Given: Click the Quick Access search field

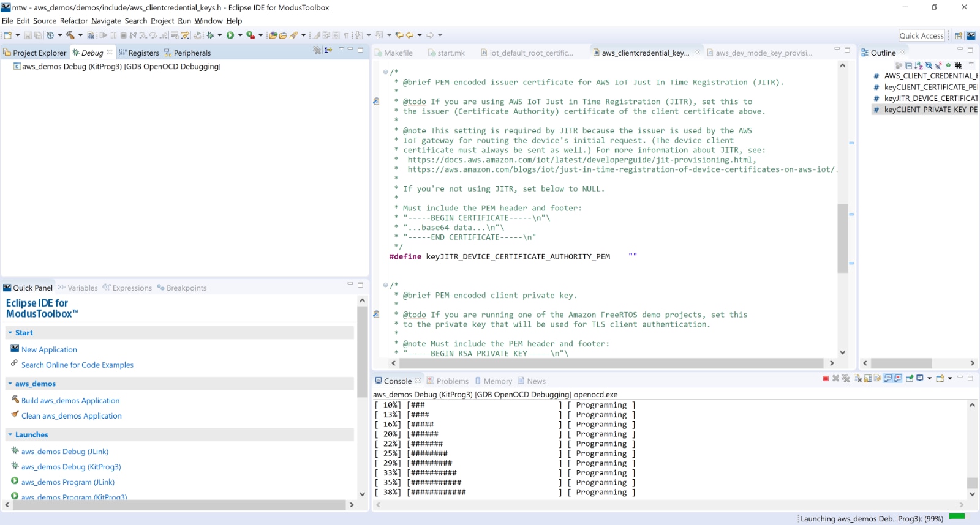Looking at the screenshot, I should click(x=921, y=35).
